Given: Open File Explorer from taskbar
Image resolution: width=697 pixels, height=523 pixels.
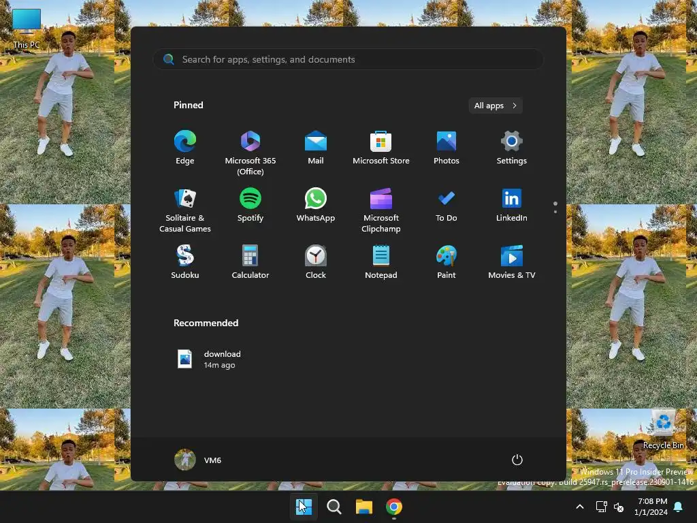Looking at the screenshot, I should coord(363,507).
